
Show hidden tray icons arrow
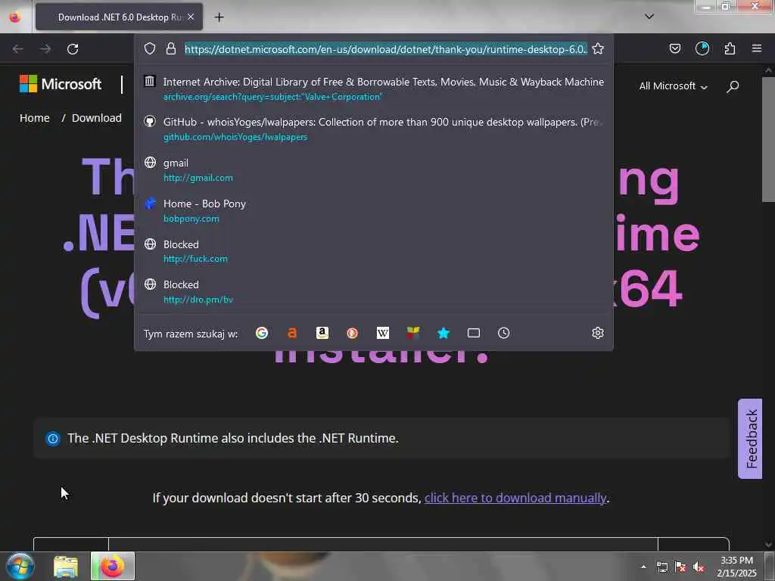(643, 567)
